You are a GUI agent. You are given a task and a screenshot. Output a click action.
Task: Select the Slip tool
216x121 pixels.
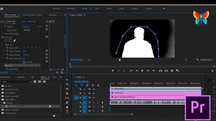click(x=67, y=98)
